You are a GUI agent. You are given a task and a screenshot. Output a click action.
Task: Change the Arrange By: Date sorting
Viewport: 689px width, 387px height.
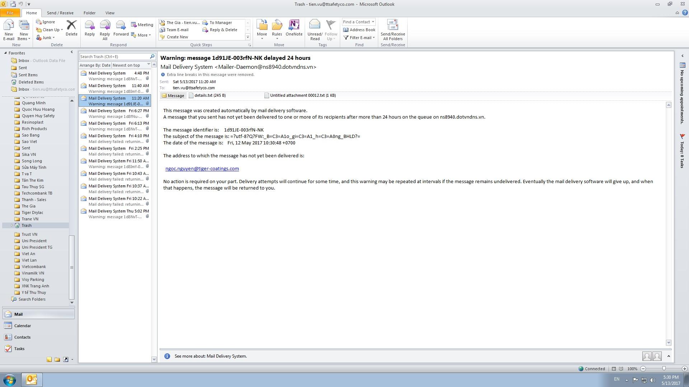(x=95, y=65)
